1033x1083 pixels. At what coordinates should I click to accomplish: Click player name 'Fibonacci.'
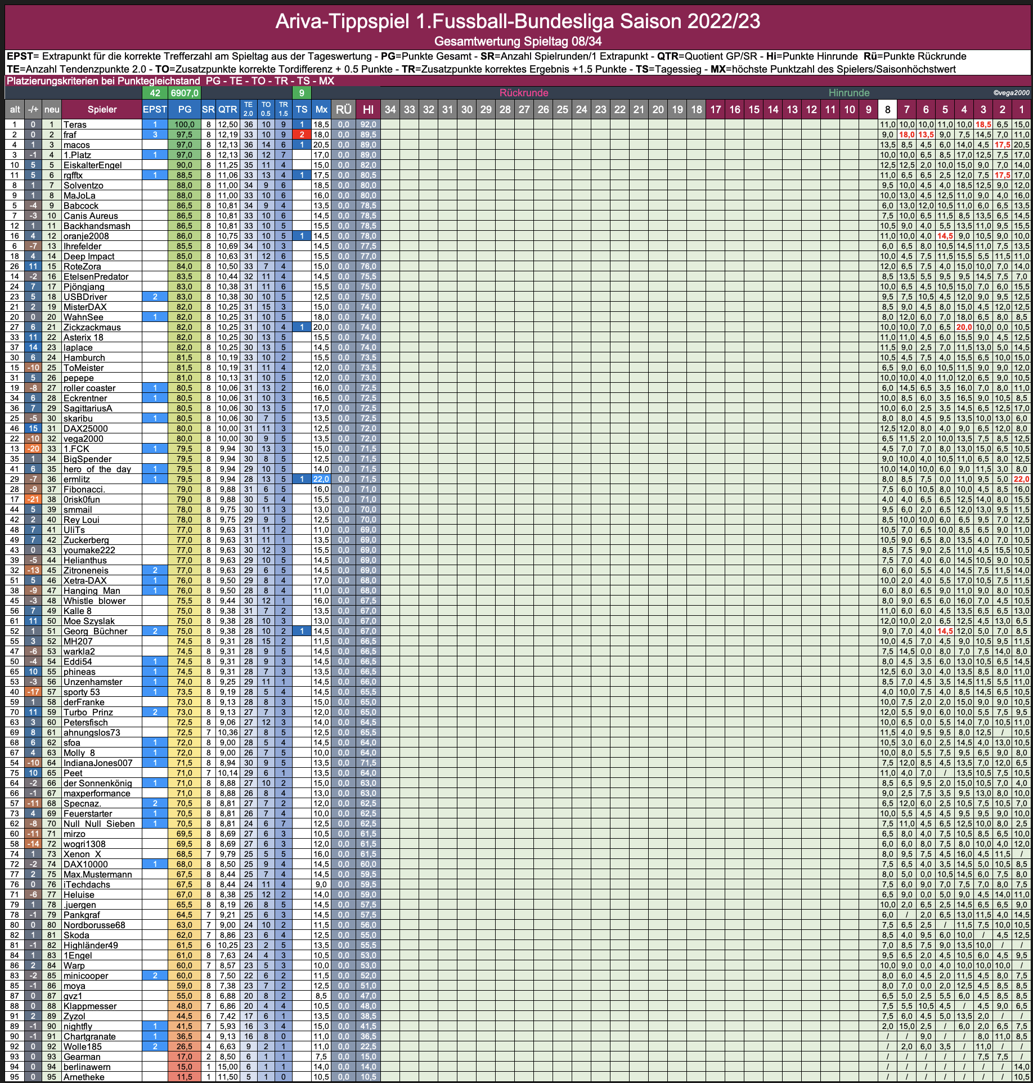pos(84,489)
